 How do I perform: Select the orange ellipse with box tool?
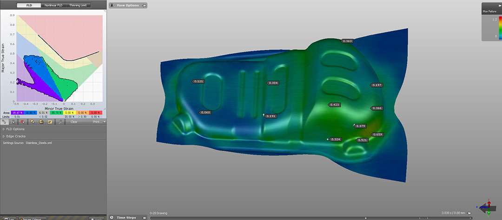(x=41, y=122)
